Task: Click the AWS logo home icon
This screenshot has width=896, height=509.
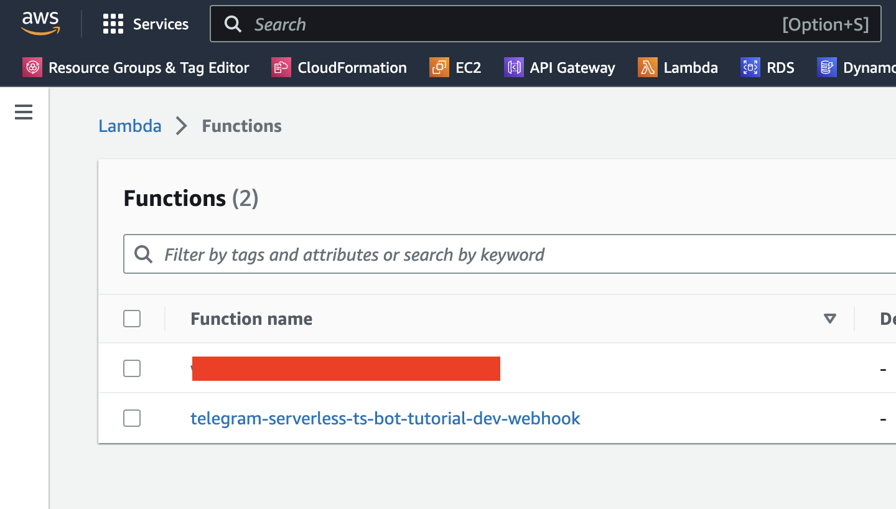Action: (40, 24)
